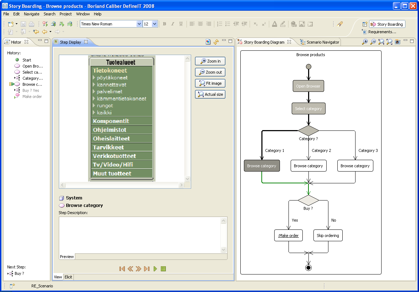The height and width of the screenshot is (292, 419).
Task: Switch to Story Boarding perspective
Action: pos(387,24)
